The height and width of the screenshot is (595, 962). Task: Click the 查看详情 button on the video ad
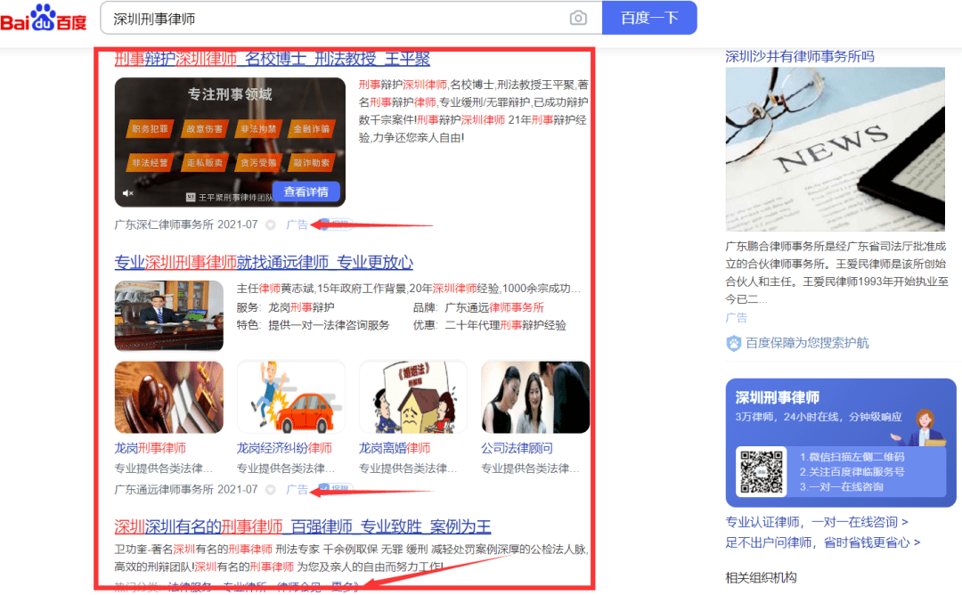coord(306,192)
